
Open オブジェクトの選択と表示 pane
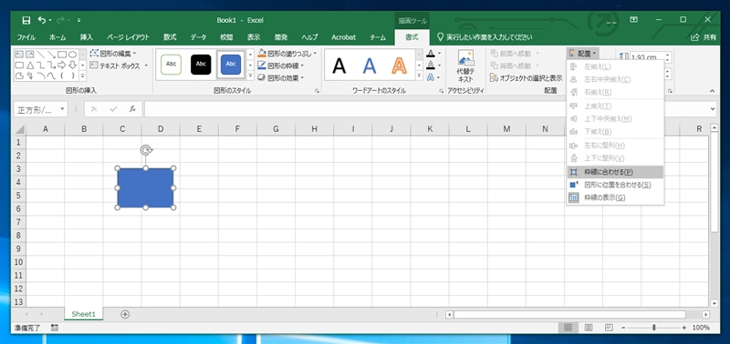pyautogui.click(x=526, y=78)
